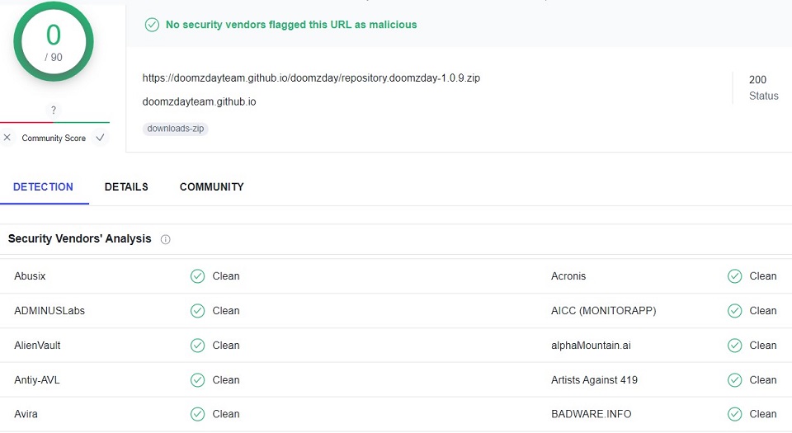This screenshot has width=792, height=433.
Task: Select the Artists Against 419 vendor name
Action: coord(594,380)
